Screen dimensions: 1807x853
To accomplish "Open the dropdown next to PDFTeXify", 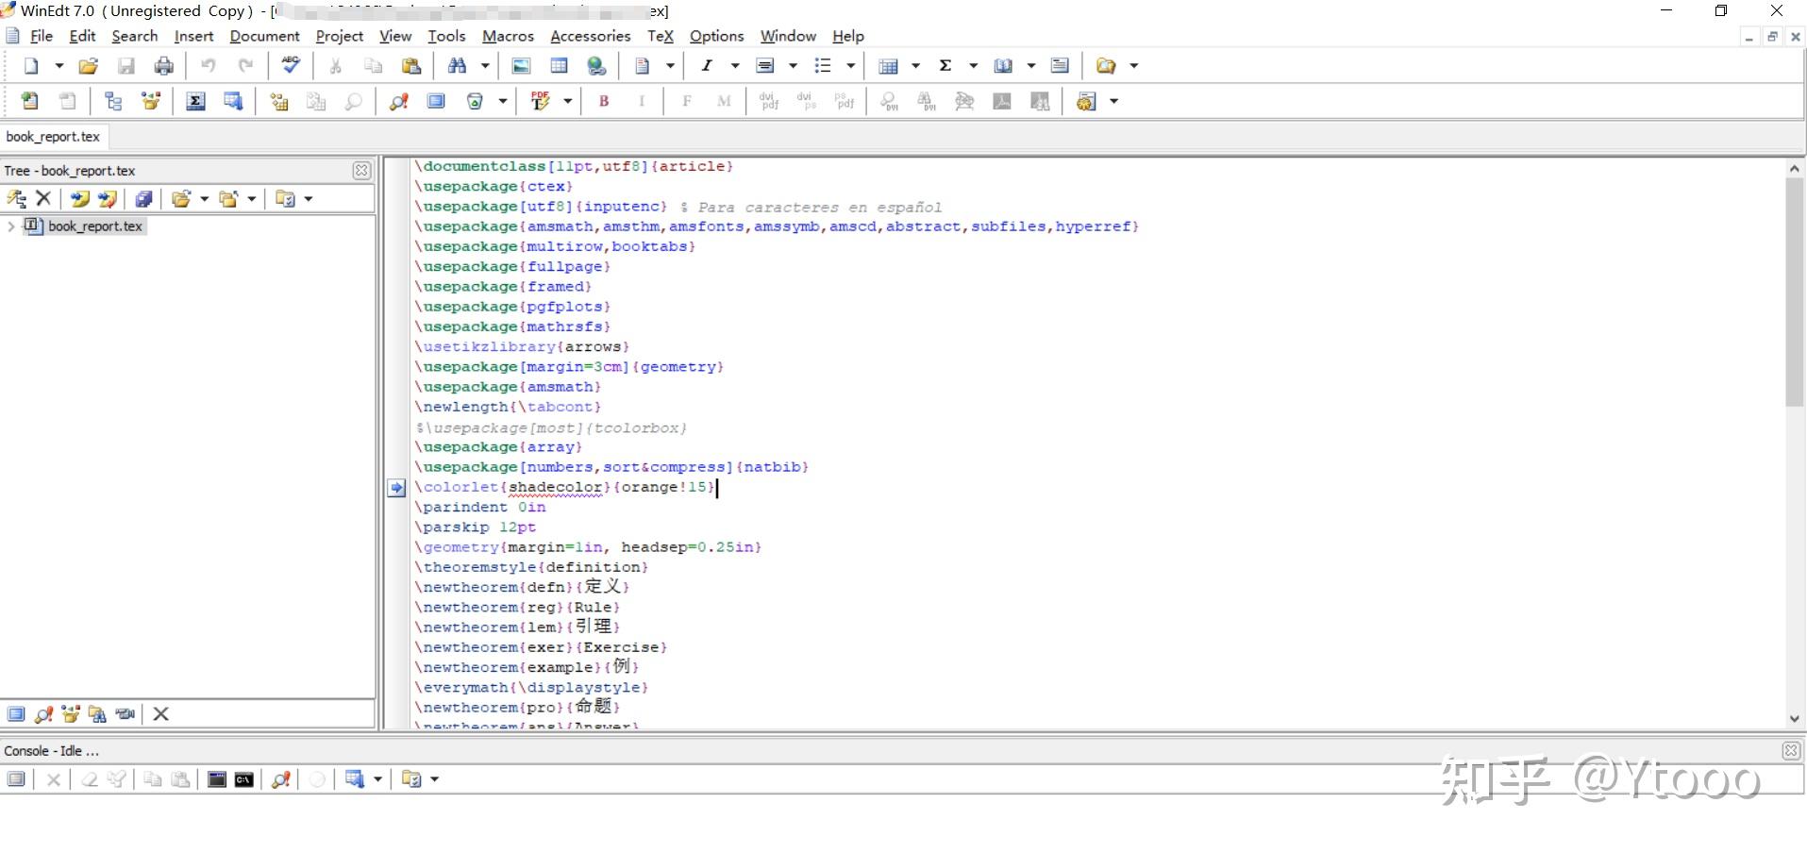I will 568,101.
